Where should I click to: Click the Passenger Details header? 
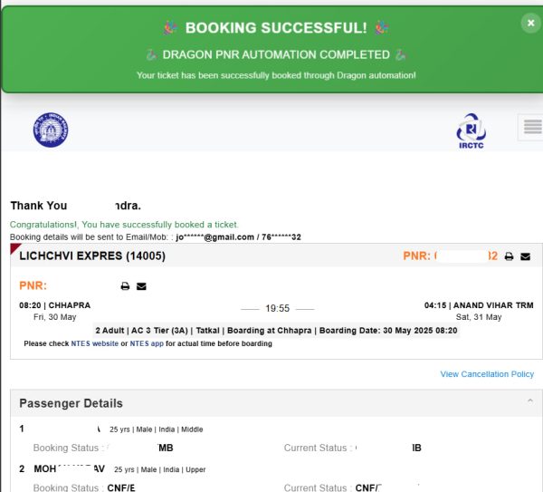pyautogui.click(x=276, y=403)
